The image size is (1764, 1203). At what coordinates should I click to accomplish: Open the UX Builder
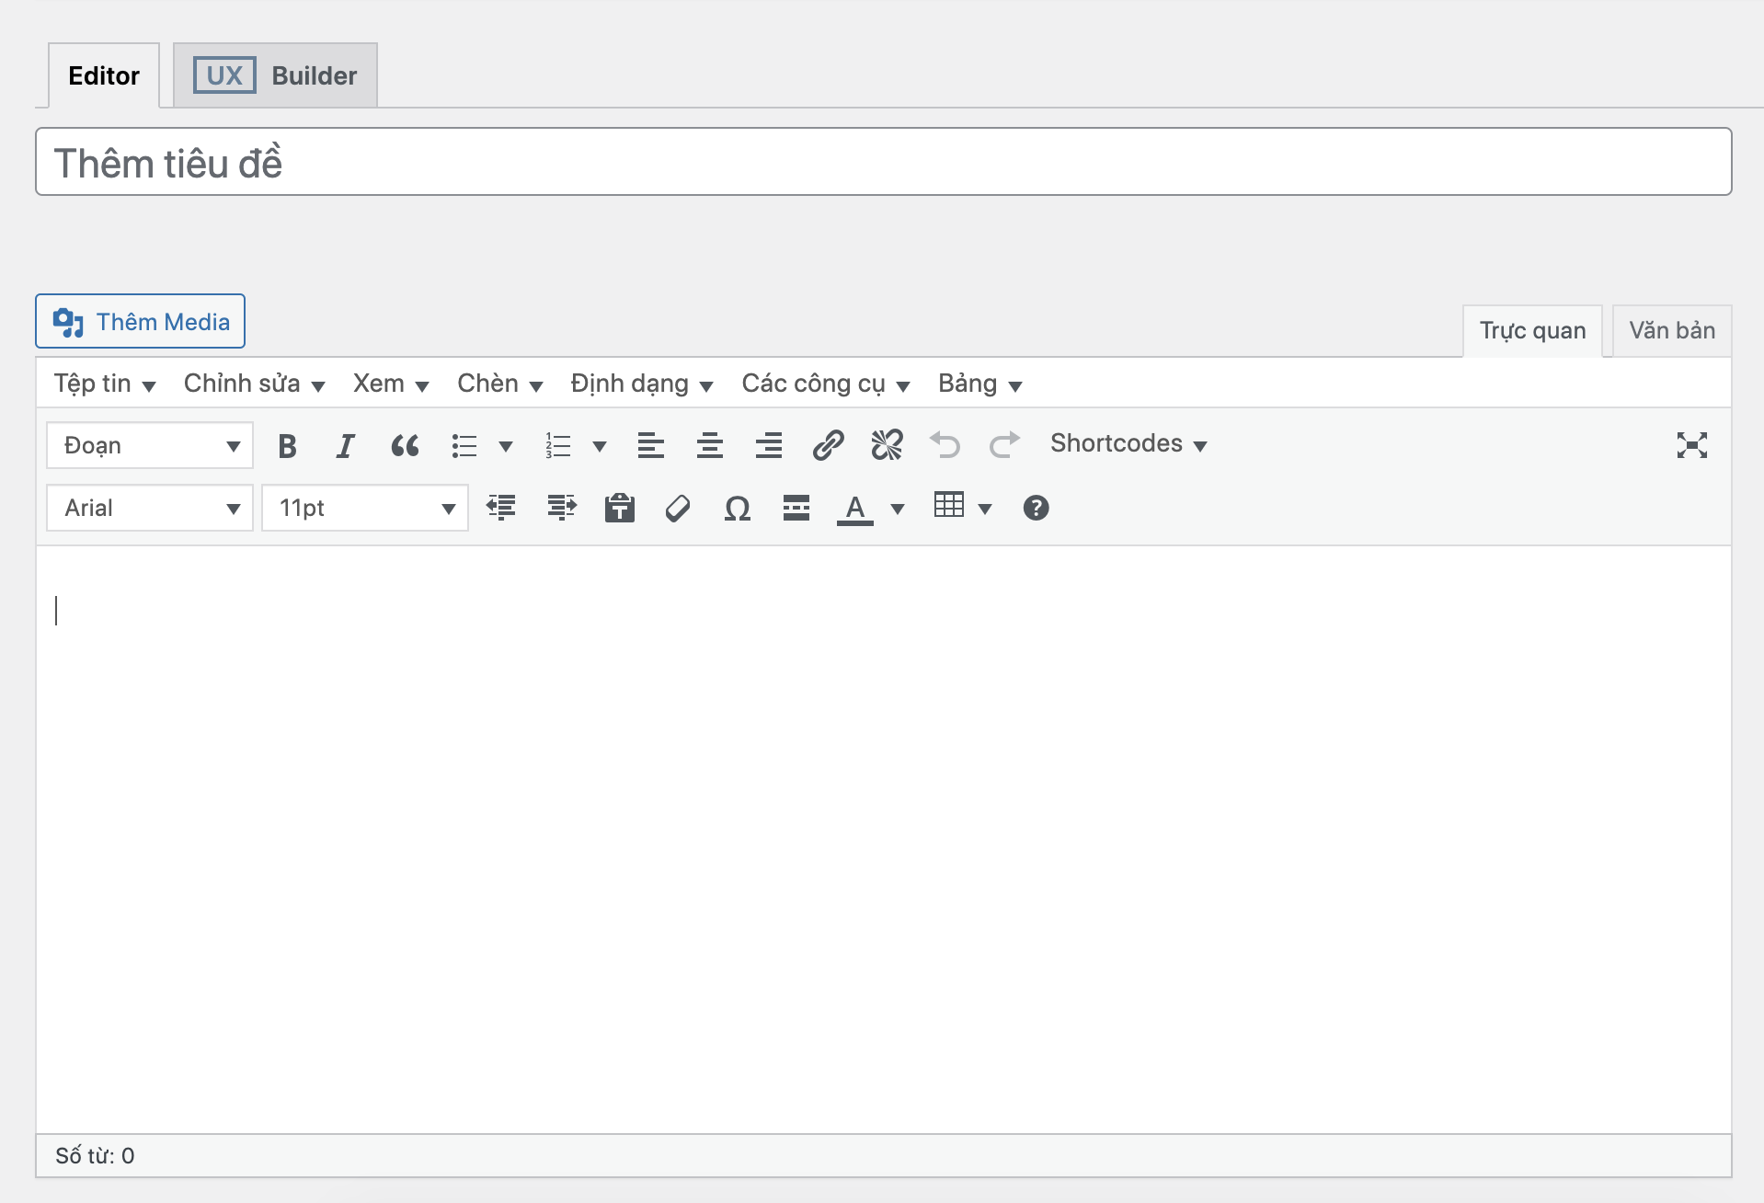[275, 75]
